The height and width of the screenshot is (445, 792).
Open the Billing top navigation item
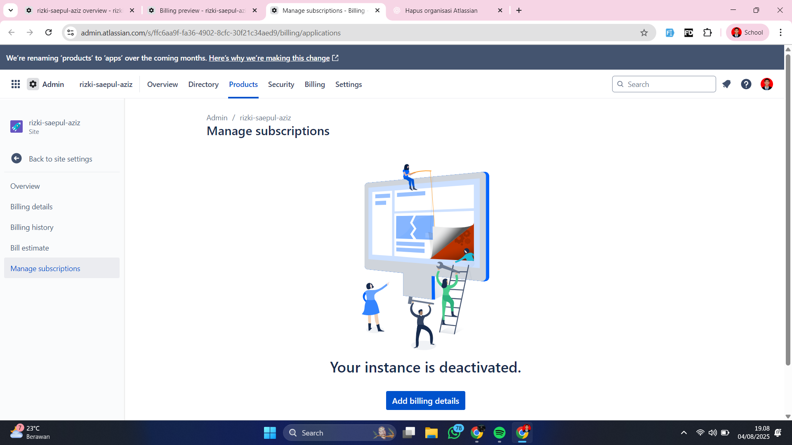click(315, 84)
